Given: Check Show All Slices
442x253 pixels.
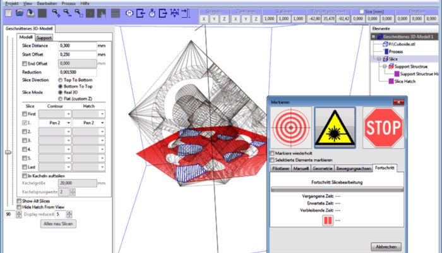Looking at the screenshot, I should [x=19, y=201].
